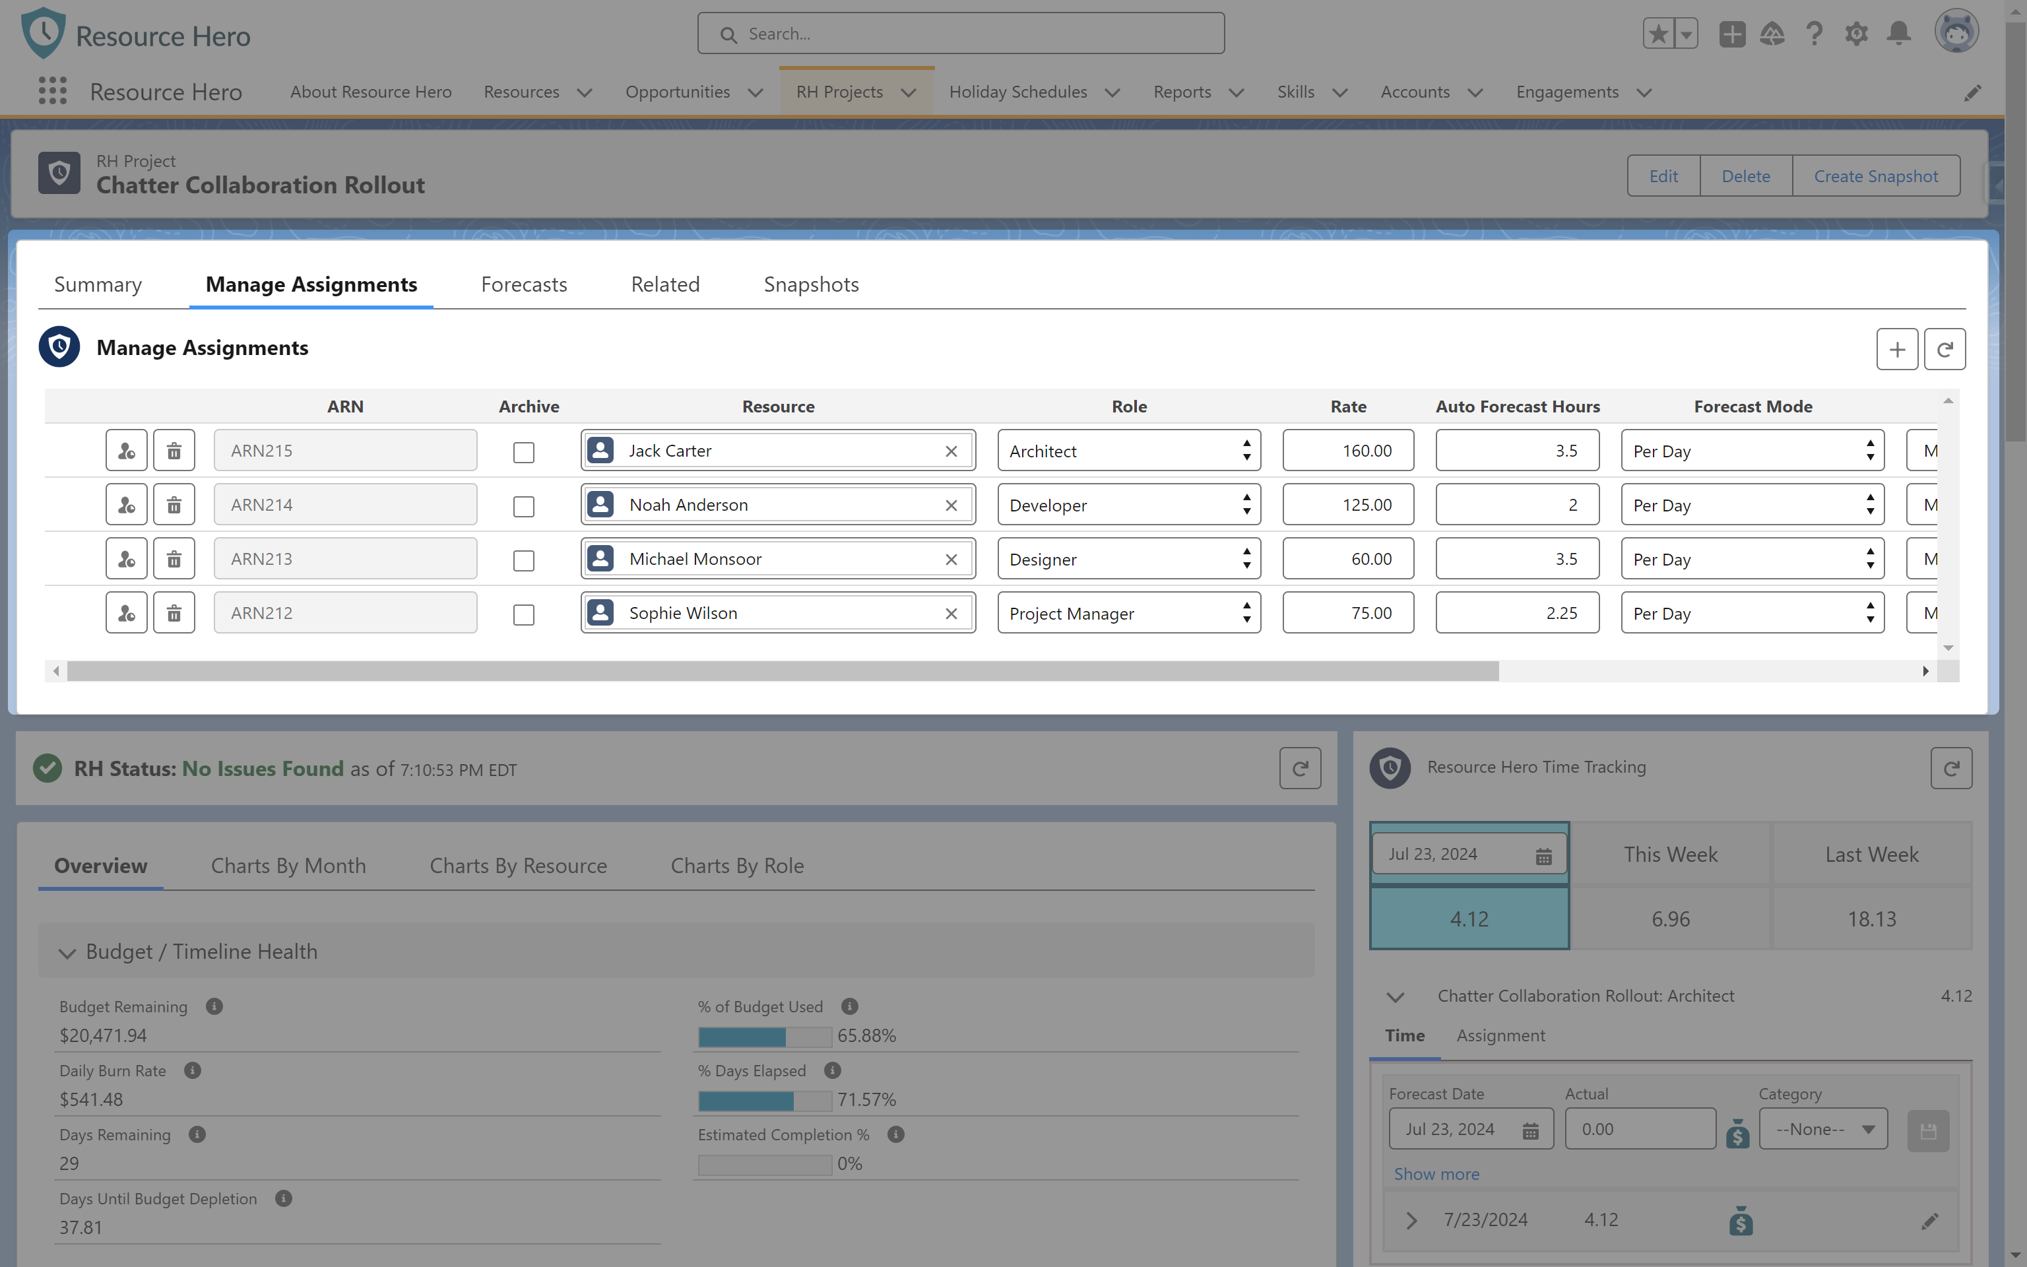Refresh Resource Hero Time Tracking panel
This screenshot has width=2027, height=1267.
[1952, 768]
